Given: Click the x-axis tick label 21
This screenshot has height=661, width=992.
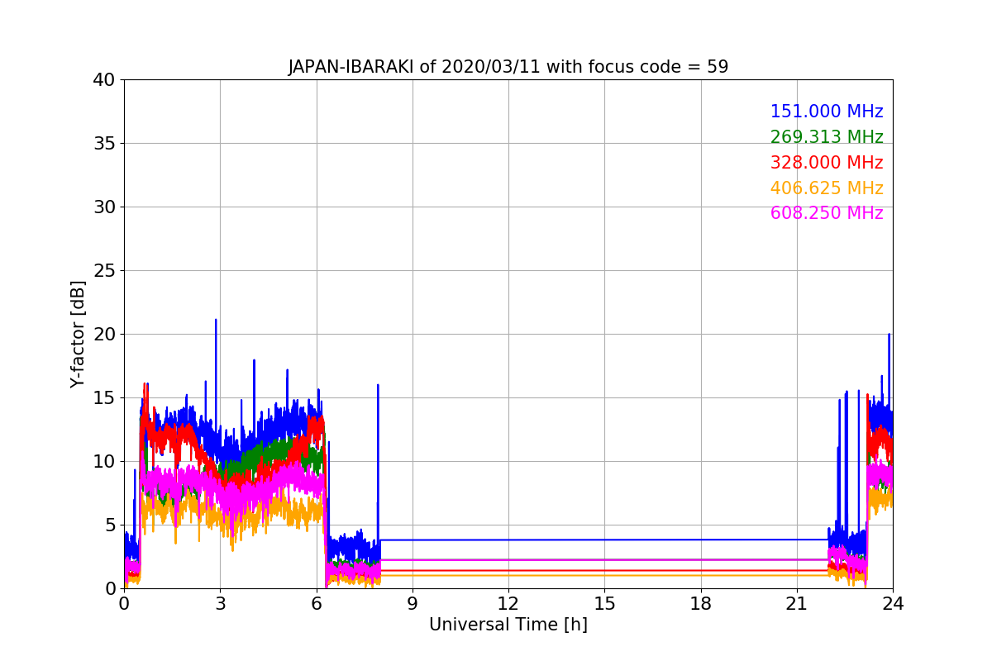Looking at the screenshot, I should pyautogui.click(x=797, y=603).
